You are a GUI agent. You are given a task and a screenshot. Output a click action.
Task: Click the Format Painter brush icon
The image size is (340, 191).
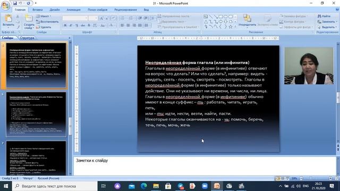click(19, 27)
